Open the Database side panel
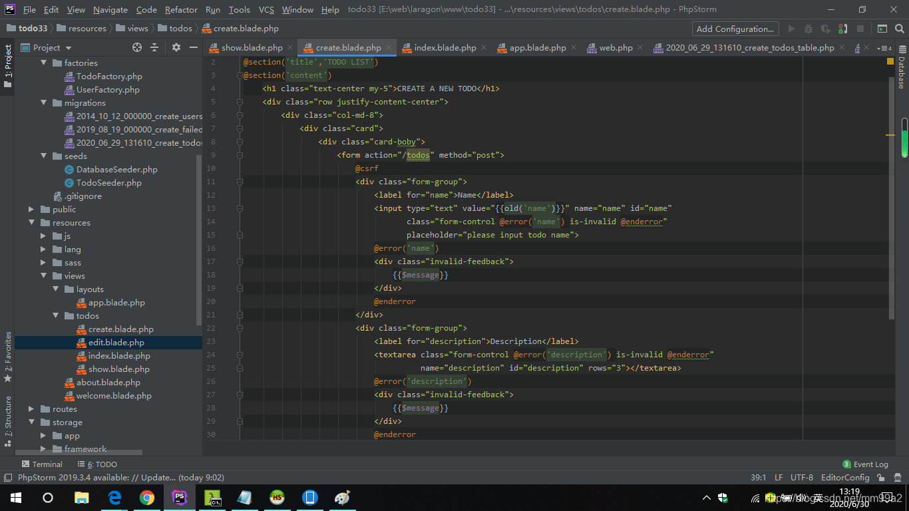This screenshot has width=909, height=511. 902,68
